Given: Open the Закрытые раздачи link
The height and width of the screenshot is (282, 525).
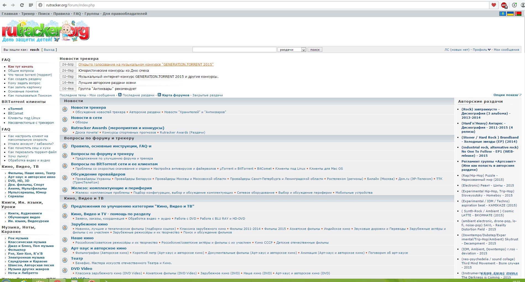Looking at the screenshot, I should pyautogui.click(x=207, y=95).
